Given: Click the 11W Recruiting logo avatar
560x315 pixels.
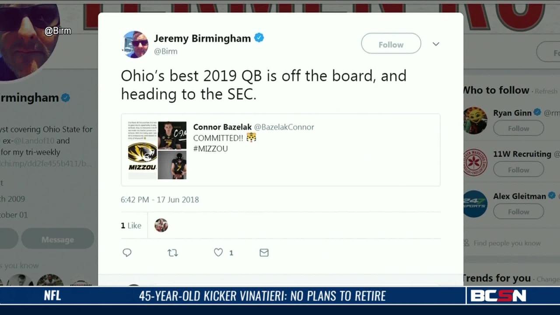Looking at the screenshot, I should tap(475, 162).
